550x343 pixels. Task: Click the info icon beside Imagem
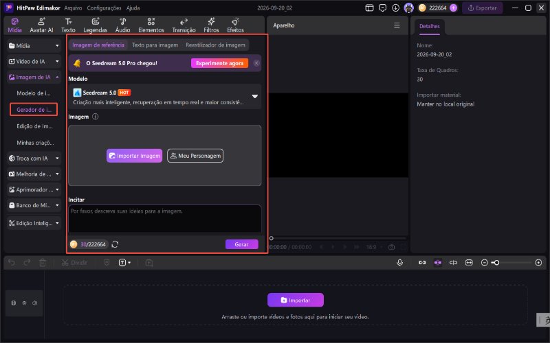point(95,117)
